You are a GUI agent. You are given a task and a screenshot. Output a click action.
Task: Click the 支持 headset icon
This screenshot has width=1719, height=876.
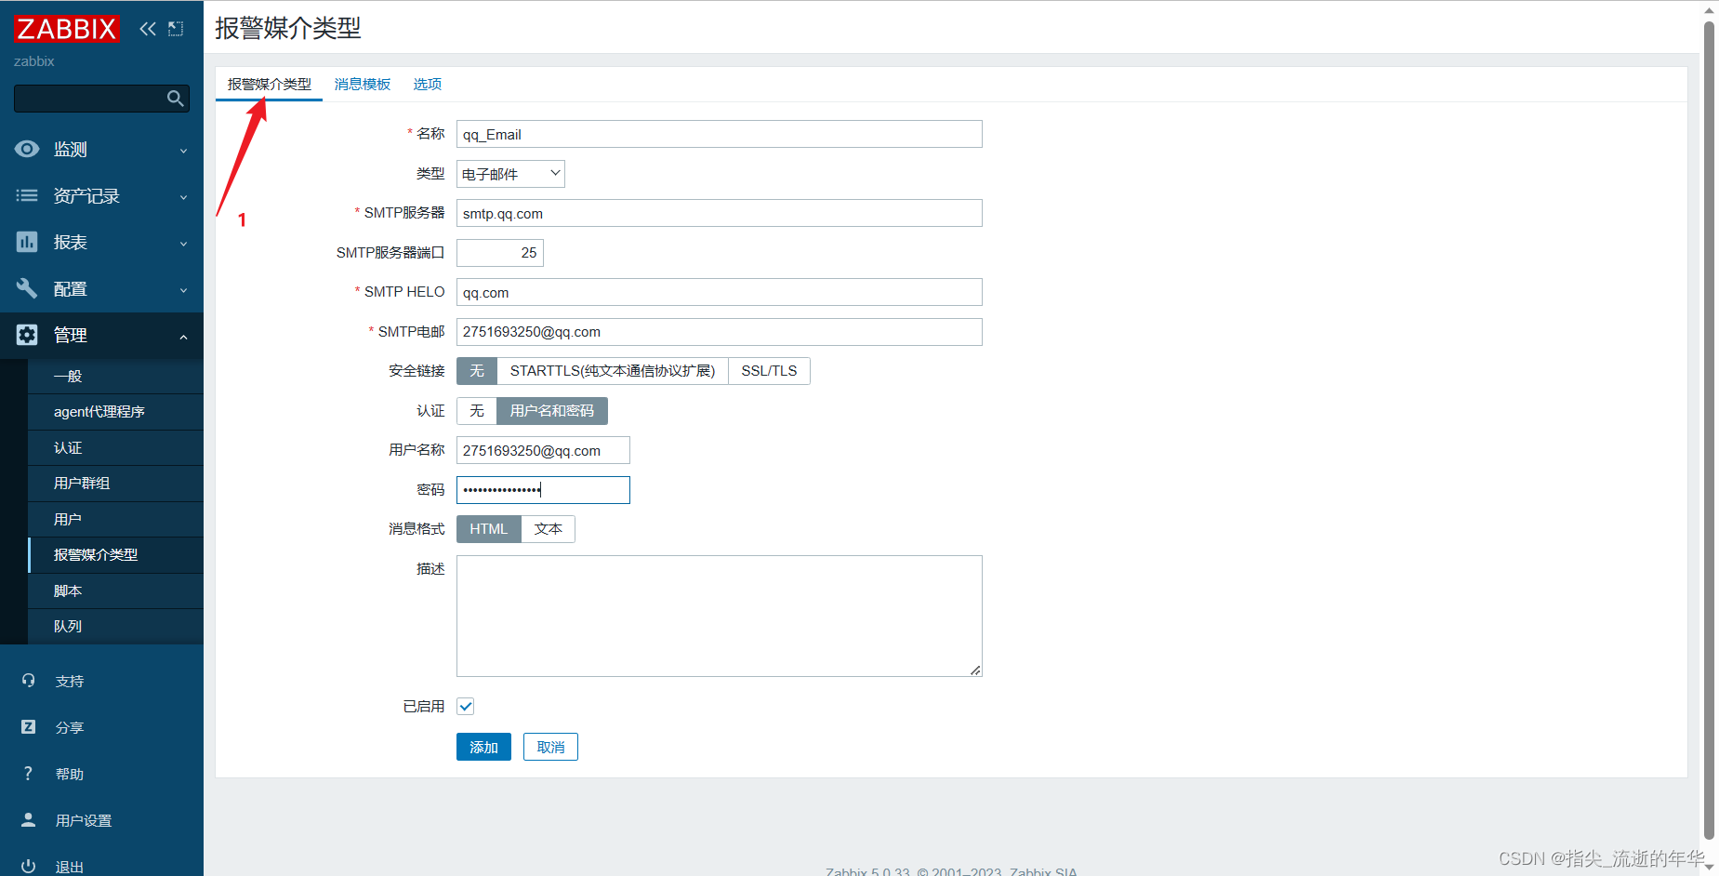(x=29, y=681)
